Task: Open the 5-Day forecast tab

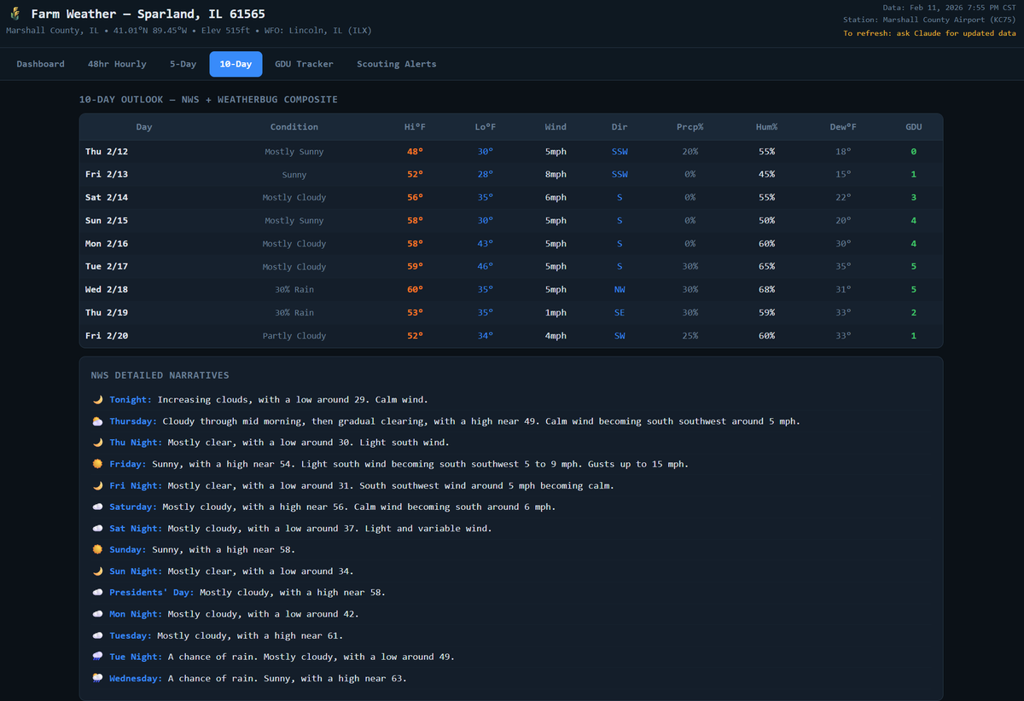Action: pyautogui.click(x=183, y=64)
